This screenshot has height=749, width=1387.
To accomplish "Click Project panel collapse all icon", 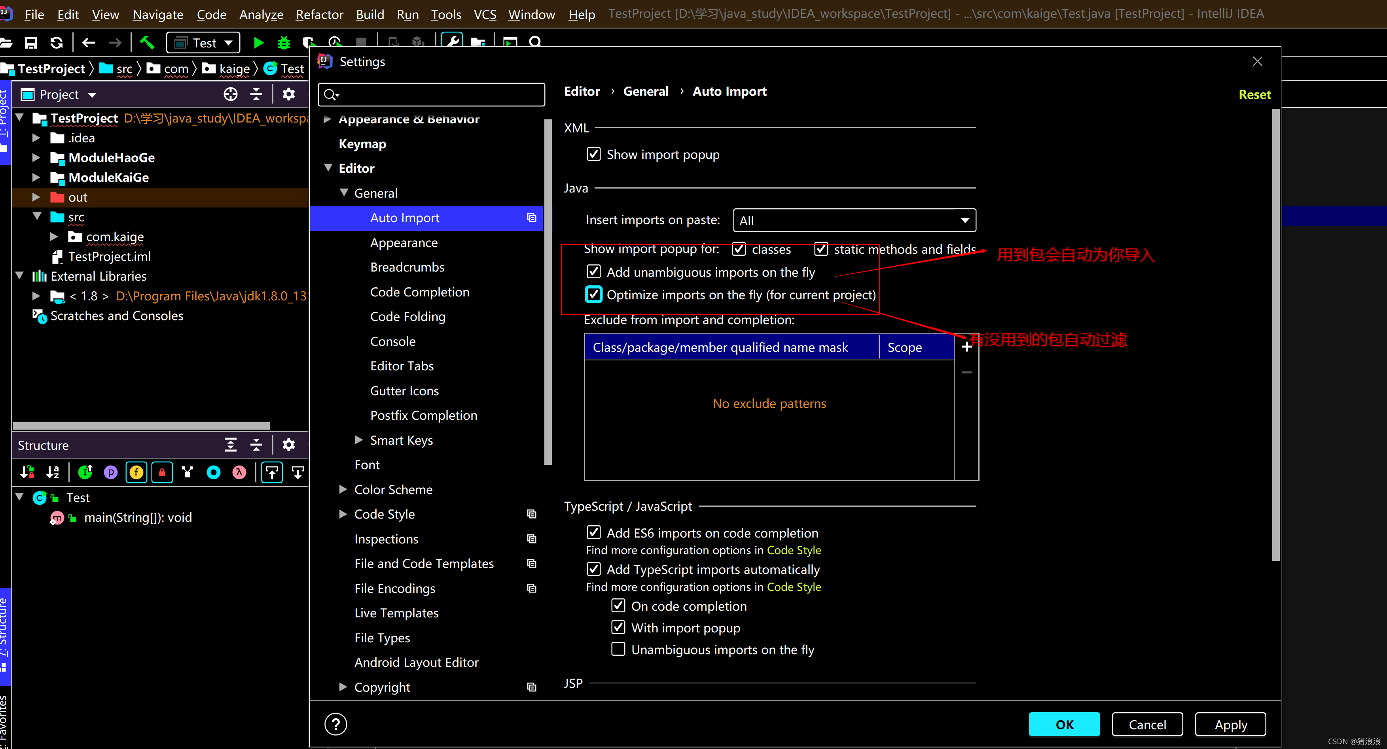I will [256, 94].
